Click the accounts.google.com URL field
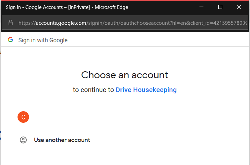 coord(125,23)
